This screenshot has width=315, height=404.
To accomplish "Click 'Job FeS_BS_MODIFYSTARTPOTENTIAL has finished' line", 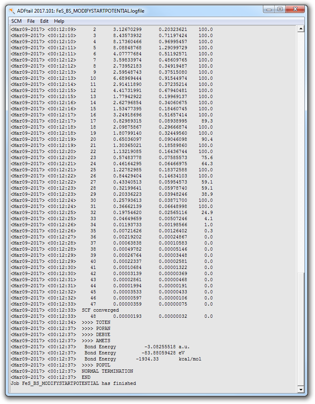I will pos(73,383).
